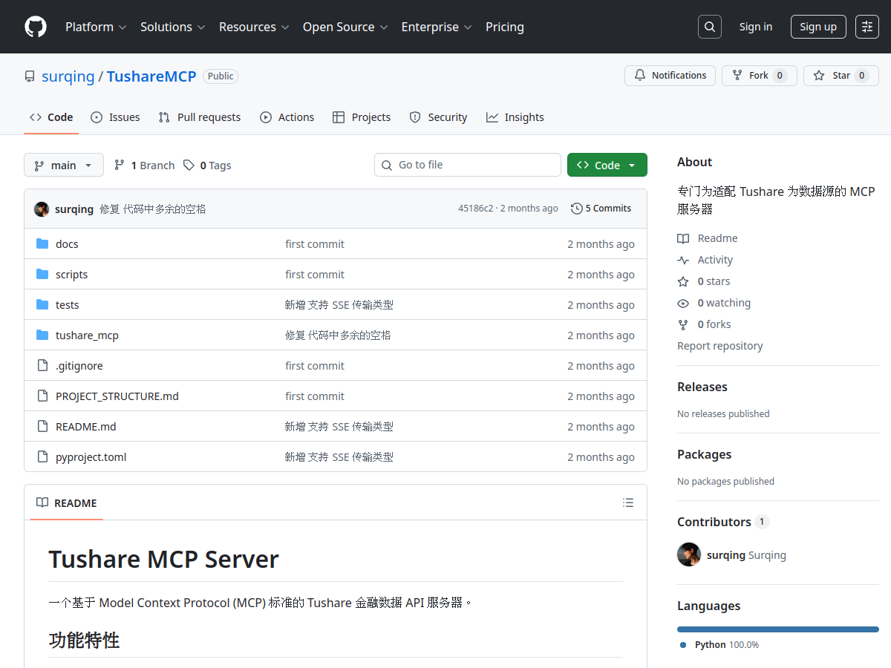Screen dimensions: 891x668
Task: Open the pyproject.toml file link
Action: point(91,457)
